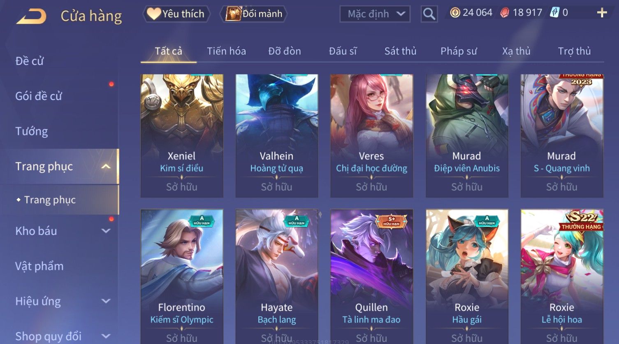Image resolution: width=619 pixels, height=344 pixels.
Task: Open the search magnifier icon
Action: (429, 14)
